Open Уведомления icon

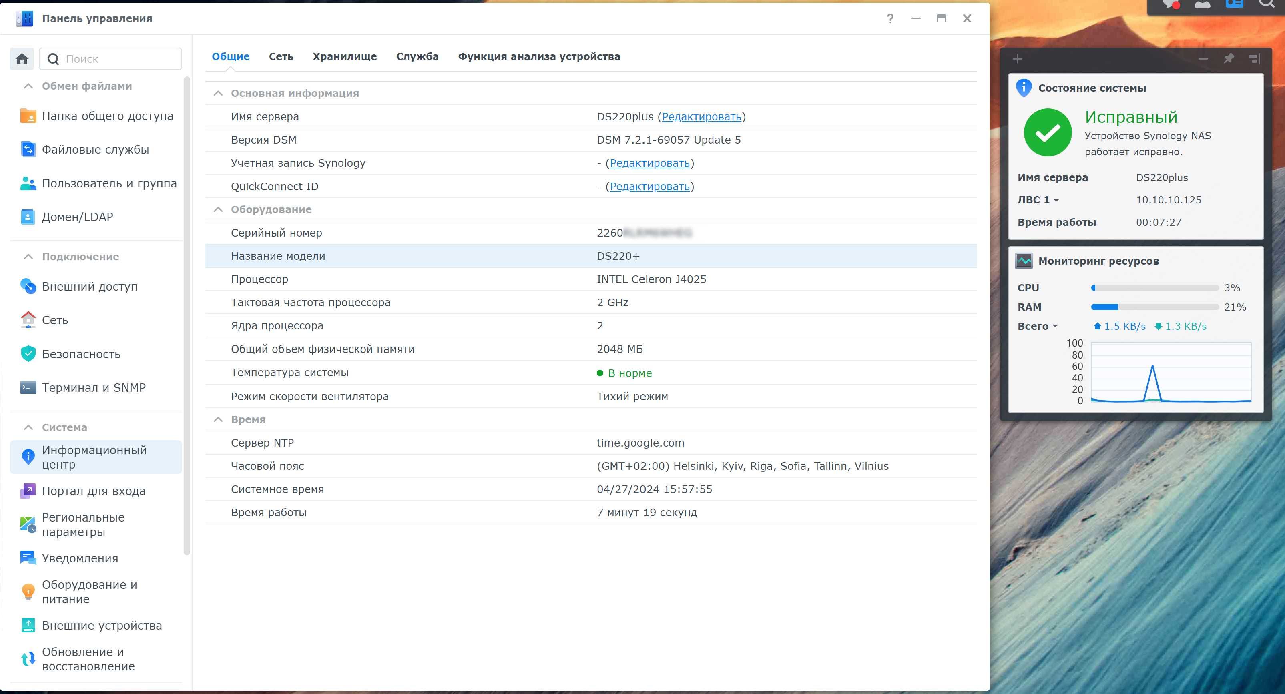[28, 558]
